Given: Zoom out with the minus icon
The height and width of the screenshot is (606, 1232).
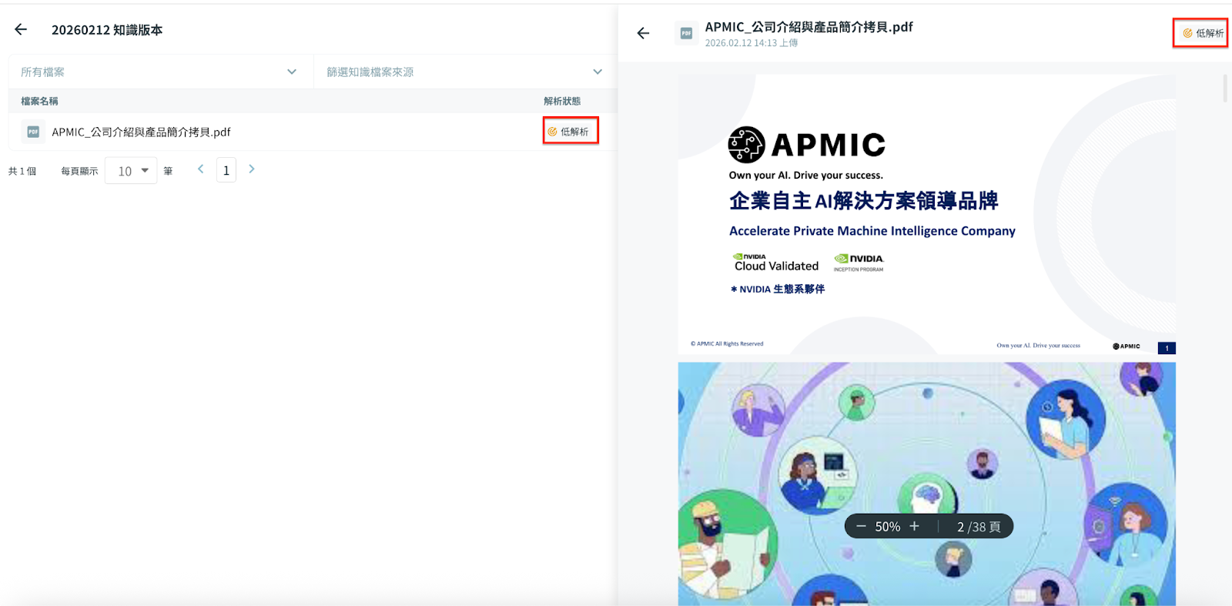Looking at the screenshot, I should point(861,527).
